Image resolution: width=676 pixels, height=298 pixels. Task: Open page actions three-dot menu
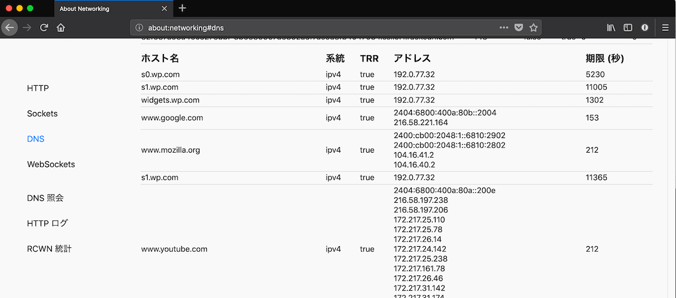coord(504,27)
